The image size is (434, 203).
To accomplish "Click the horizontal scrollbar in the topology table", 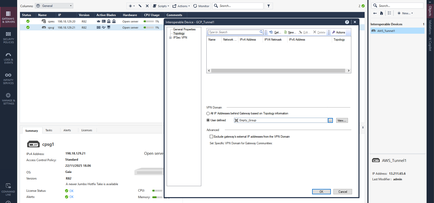I will (278, 71).
